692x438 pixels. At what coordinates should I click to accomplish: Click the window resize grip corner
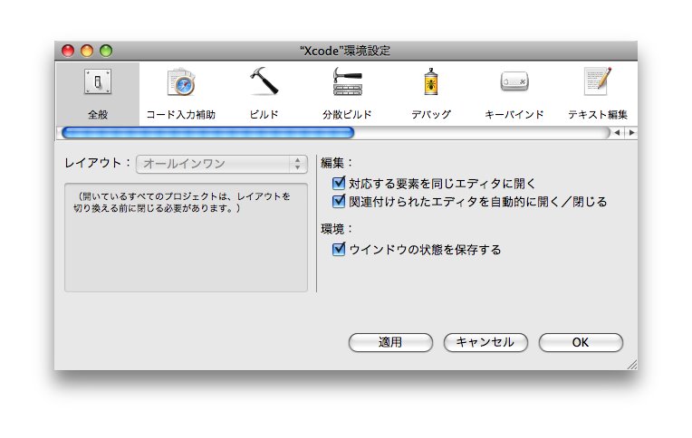click(632, 365)
